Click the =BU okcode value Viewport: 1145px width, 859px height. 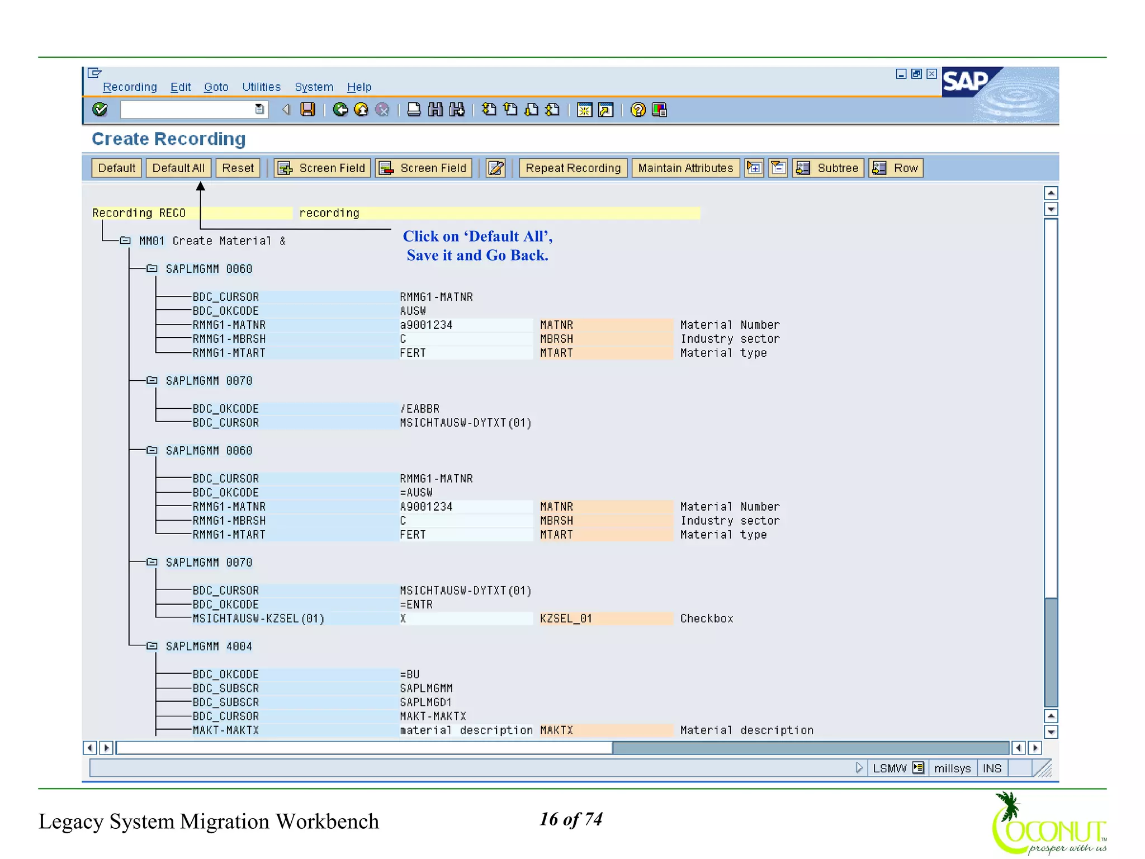coord(410,674)
